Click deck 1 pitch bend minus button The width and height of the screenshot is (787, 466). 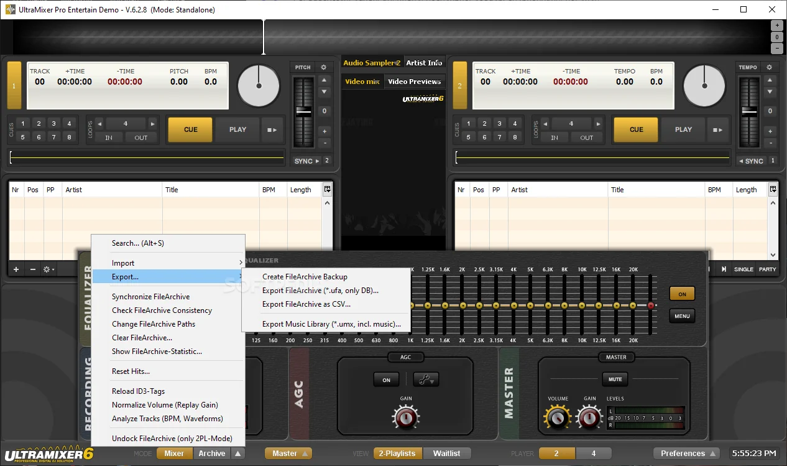[x=324, y=143]
